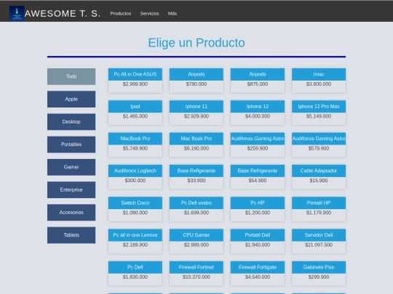The width and height of the screenshot is (393, 294).
Task: Open the Servicios menu
Action: pyautogui.click(x=149, y=14)
